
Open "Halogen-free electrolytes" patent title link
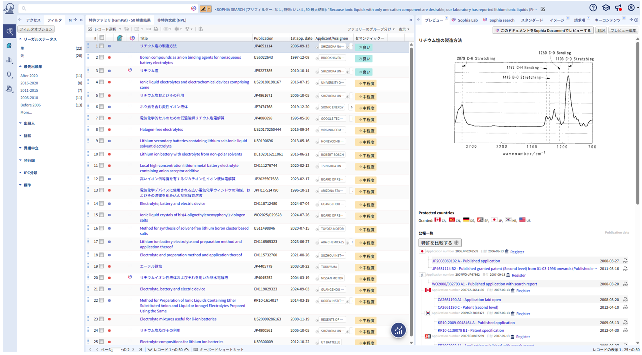click(161, 129)
